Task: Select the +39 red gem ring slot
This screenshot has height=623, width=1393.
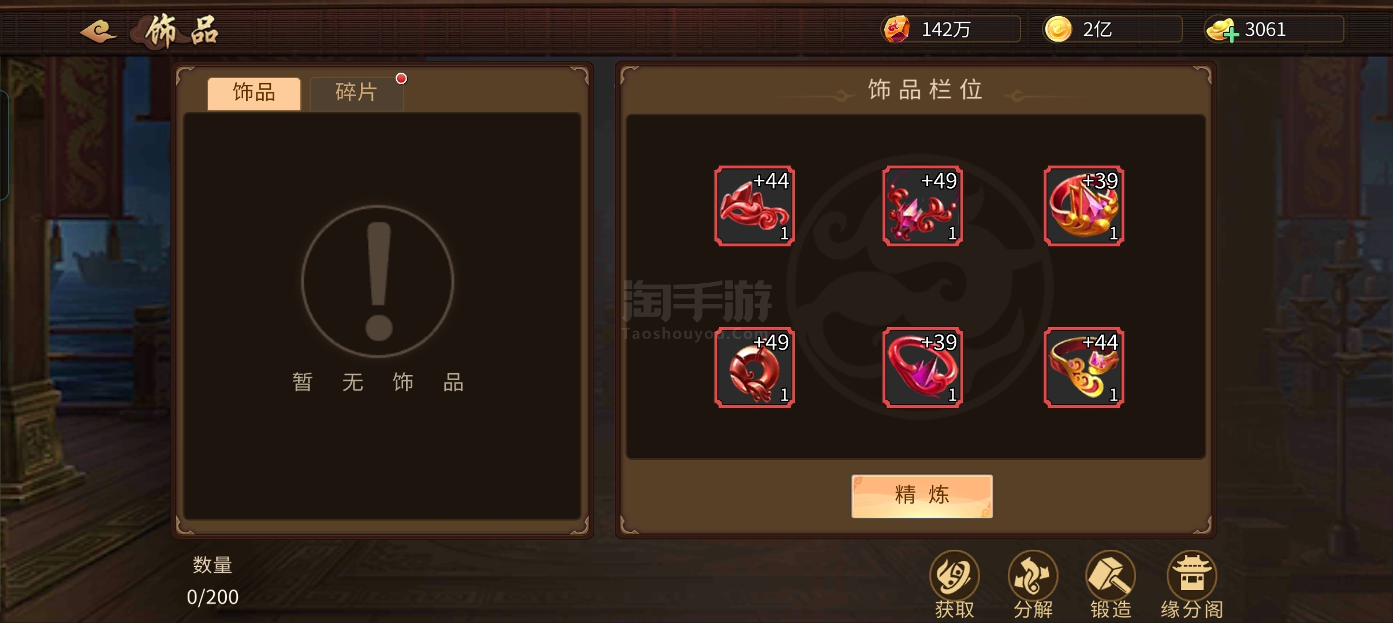Action: pyautogui.click(x=922, y=367)
